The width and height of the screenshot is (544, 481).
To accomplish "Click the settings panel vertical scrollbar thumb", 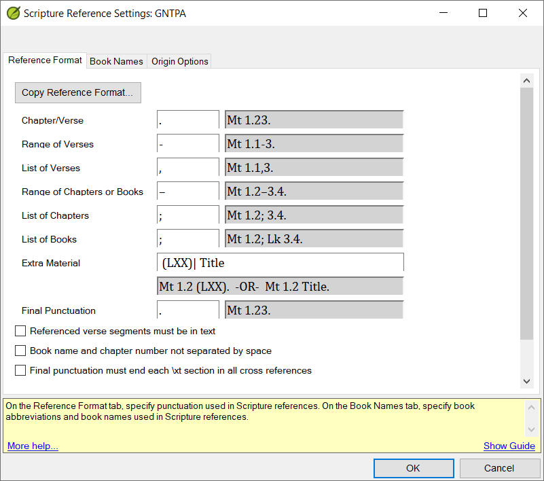I will (526, 213).
